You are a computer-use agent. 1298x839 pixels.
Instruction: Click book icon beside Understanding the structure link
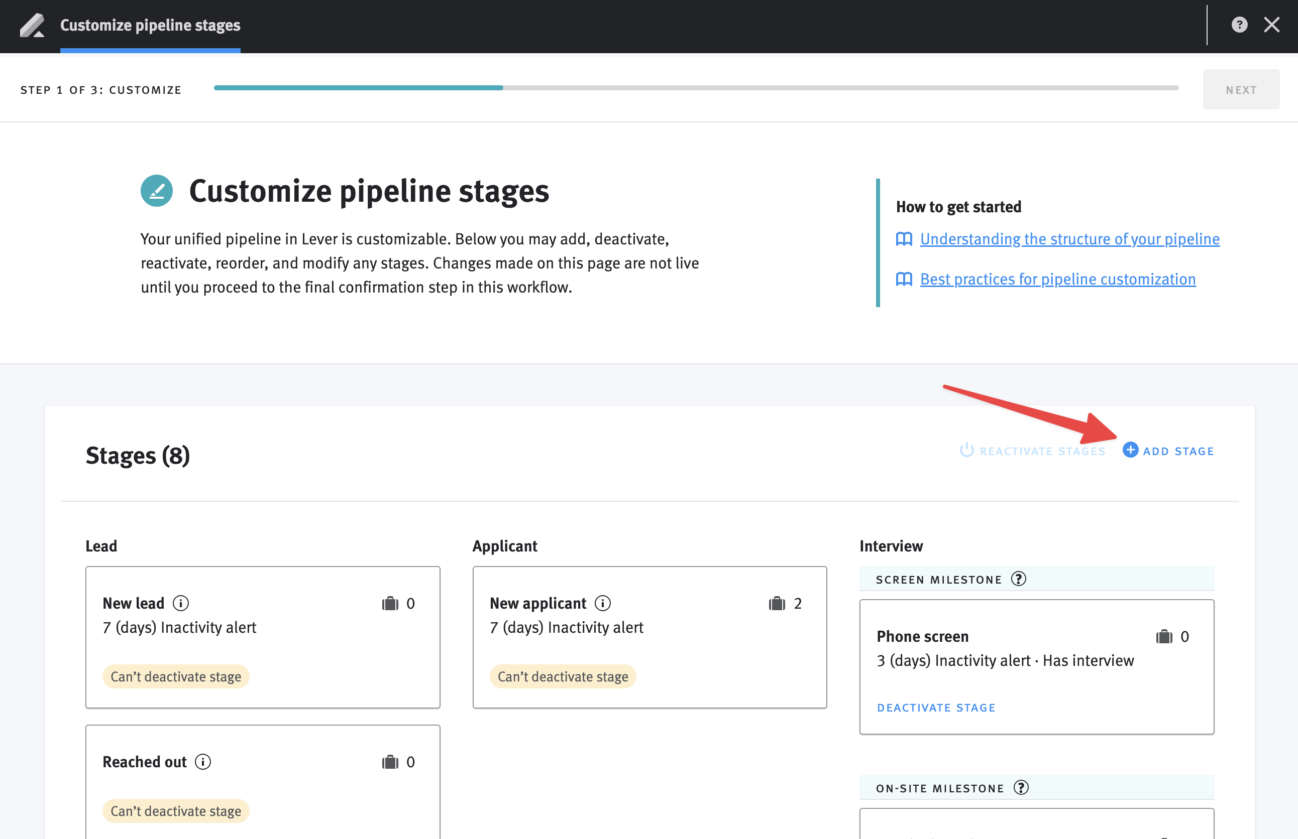click(904, 239)
